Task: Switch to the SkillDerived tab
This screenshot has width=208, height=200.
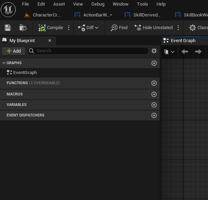Action: pyautogui.click(x=143, y=15)
